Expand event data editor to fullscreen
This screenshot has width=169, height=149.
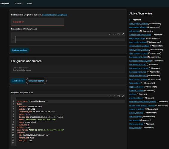(123, 34)
